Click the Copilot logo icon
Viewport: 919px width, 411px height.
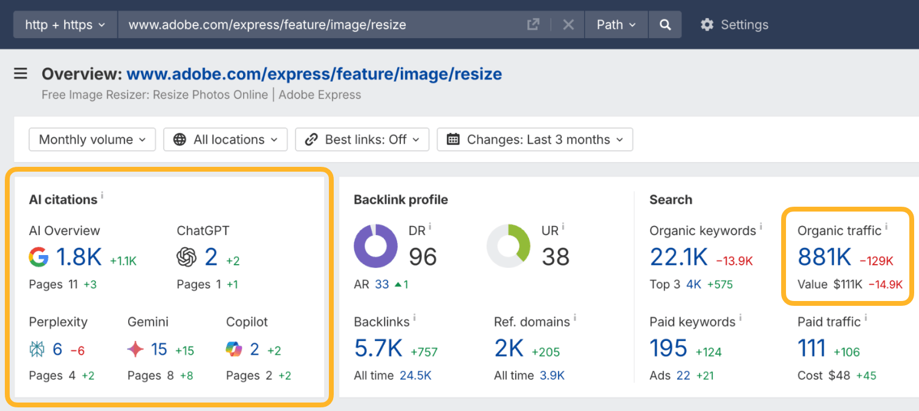[x=234, y=349]
